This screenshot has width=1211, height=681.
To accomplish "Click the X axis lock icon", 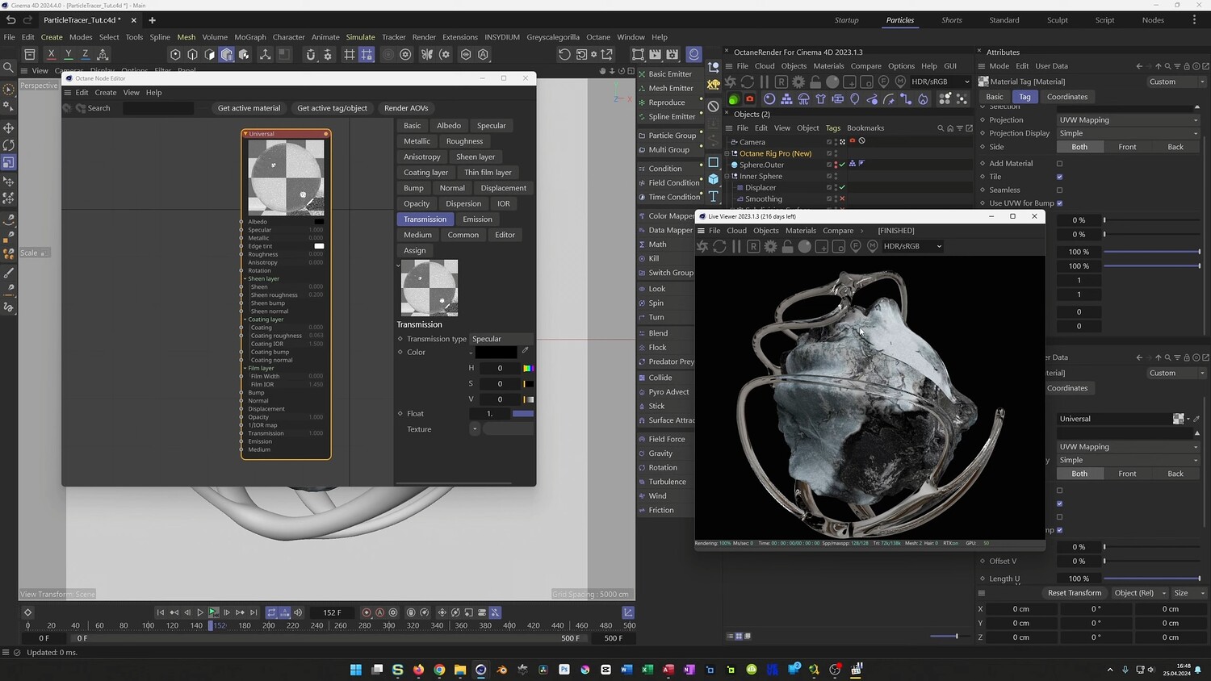I will pyautogui.click(x=51, y=54).
